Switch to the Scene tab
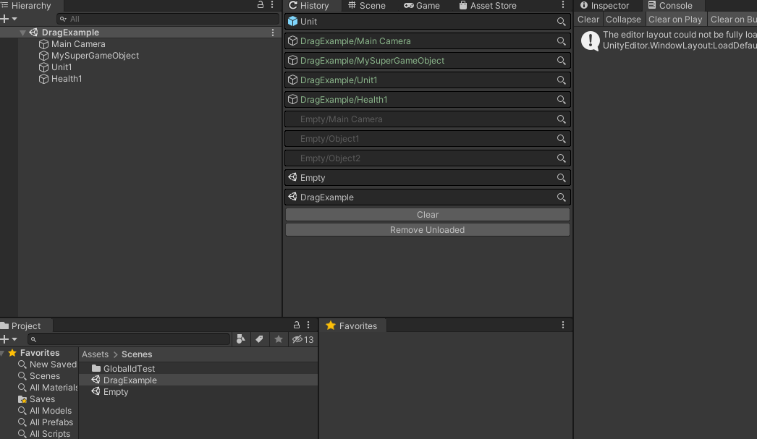This screenshot has width=757, height=439. (x=367, y=6)
